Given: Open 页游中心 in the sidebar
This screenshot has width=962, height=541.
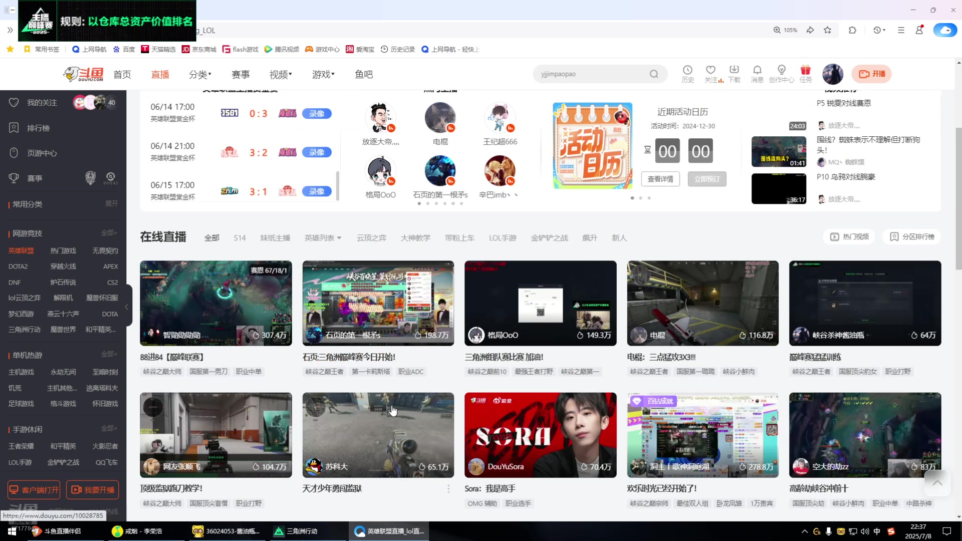Looking at the screenshot, I should [x=42, y=153].
